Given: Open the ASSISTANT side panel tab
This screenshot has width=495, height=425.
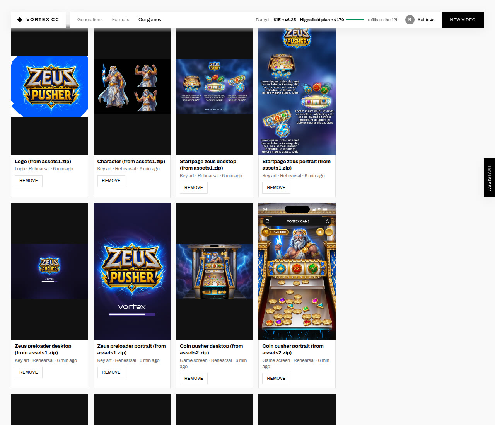Looking at the screenshot, I should [489, 178].
